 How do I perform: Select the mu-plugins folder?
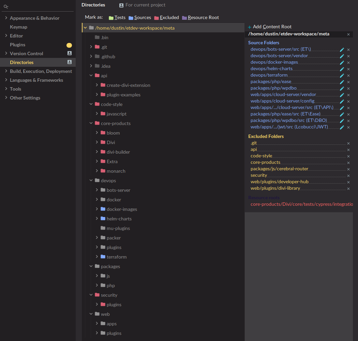118,228
